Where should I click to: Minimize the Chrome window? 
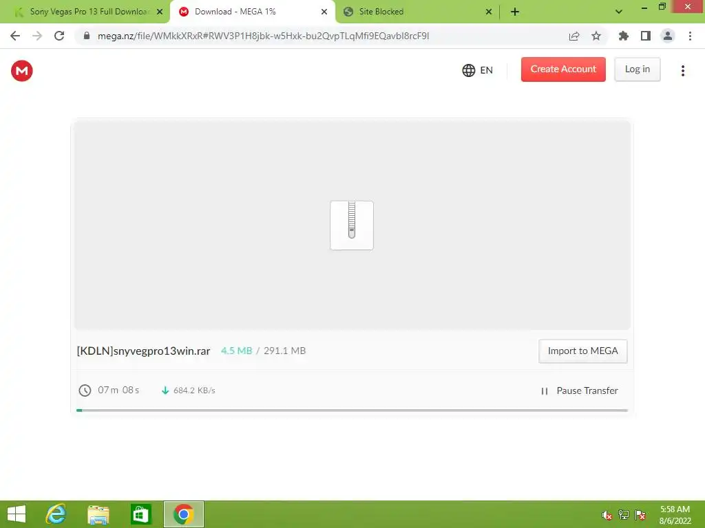tap(644, 7)
